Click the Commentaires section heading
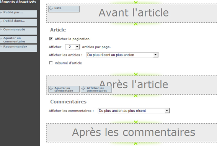217x146 pixels. tap(69, 102)
